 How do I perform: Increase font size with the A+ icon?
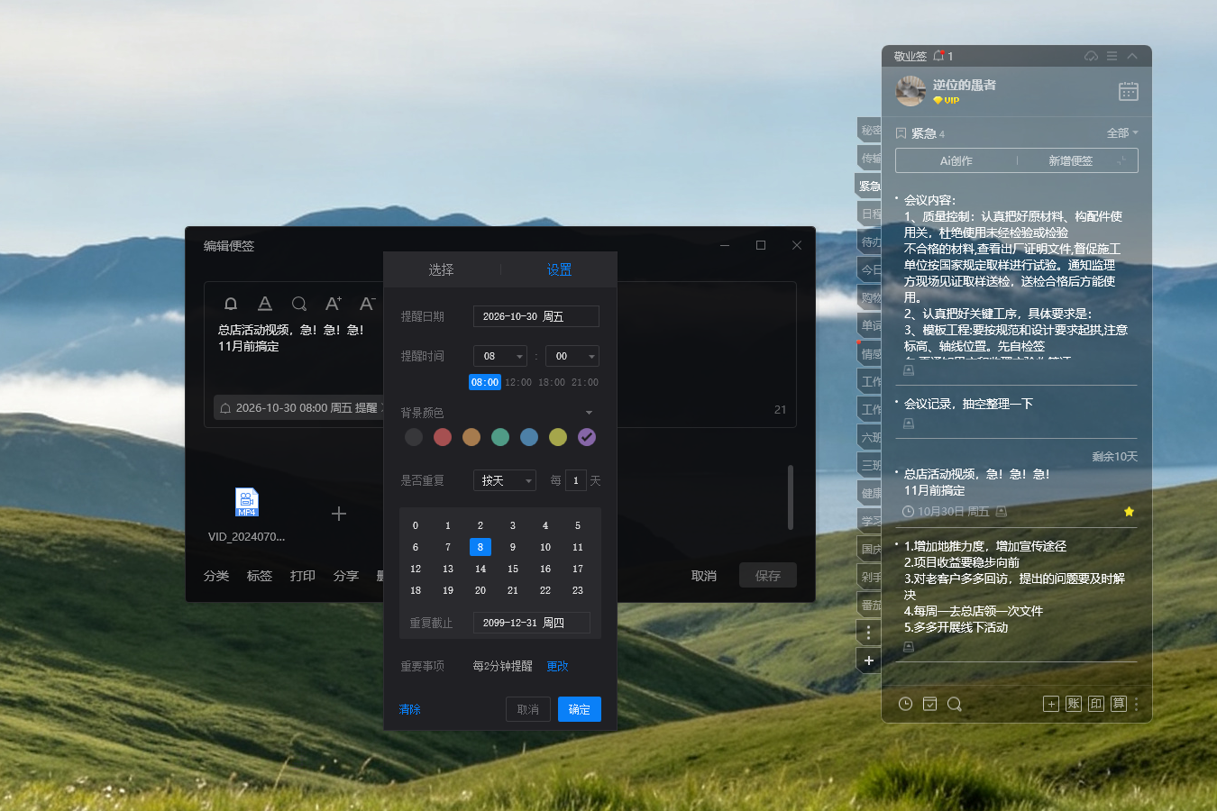click(334, 304)
